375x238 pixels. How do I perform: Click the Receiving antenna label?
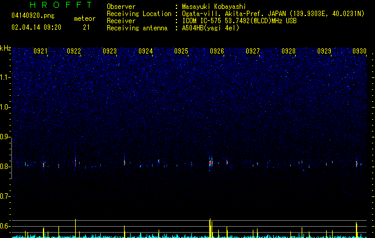click(137, 28)
